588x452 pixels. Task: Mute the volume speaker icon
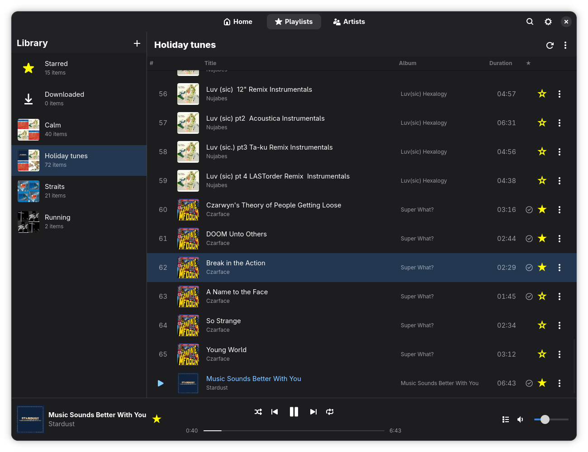pyautogui.click(x=521, y=419)
